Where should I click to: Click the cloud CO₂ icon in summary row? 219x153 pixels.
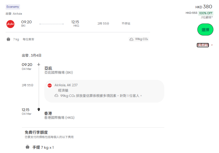(131, 39)
